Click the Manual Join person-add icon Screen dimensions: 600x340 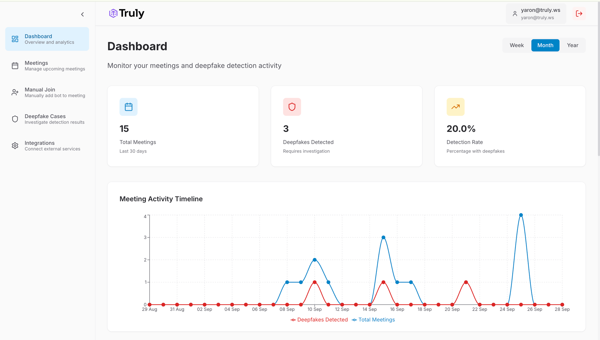point(15,92)
